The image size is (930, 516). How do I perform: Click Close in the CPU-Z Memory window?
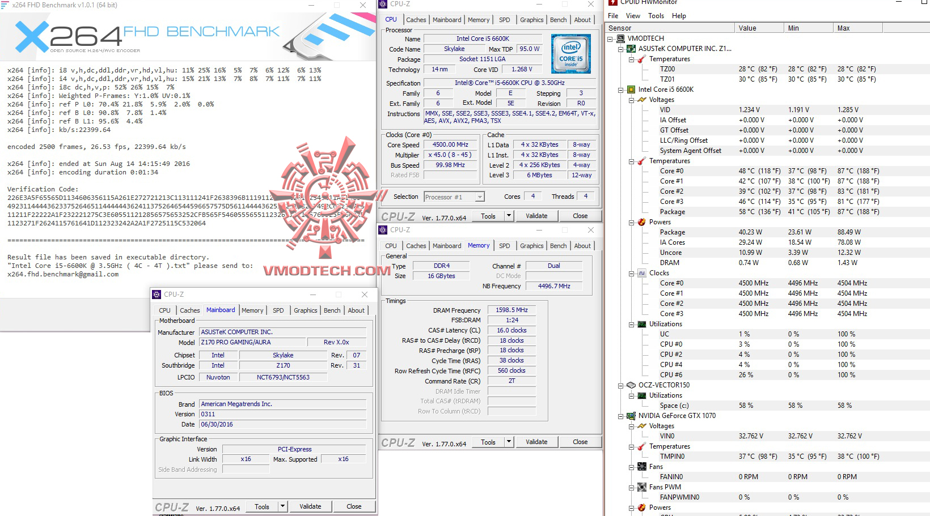(x=580, y=442)
